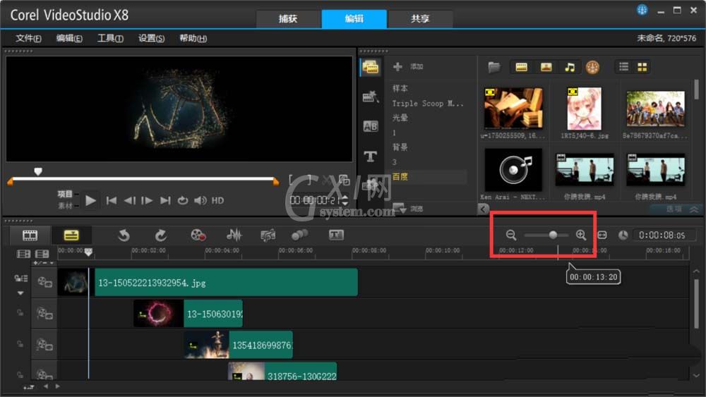Open the Track Motion tool
The height and width of the screenshot is (397, 706).
coord(299,235)
